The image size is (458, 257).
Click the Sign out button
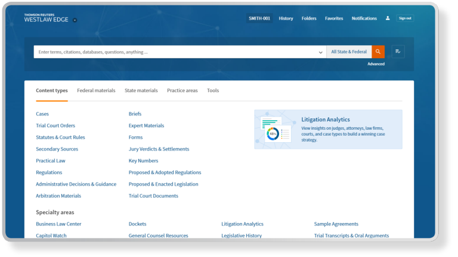(405, 18)
